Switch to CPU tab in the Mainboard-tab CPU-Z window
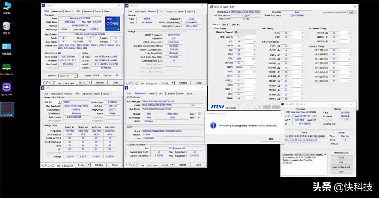This screenshot has height=198, width=379. 129,93
